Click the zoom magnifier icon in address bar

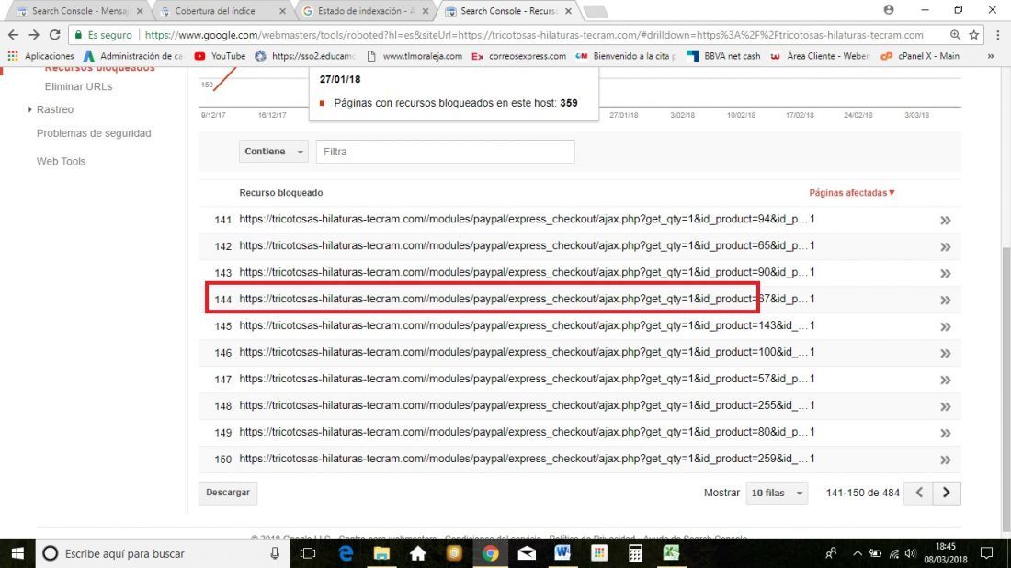(x=956, y=35)
